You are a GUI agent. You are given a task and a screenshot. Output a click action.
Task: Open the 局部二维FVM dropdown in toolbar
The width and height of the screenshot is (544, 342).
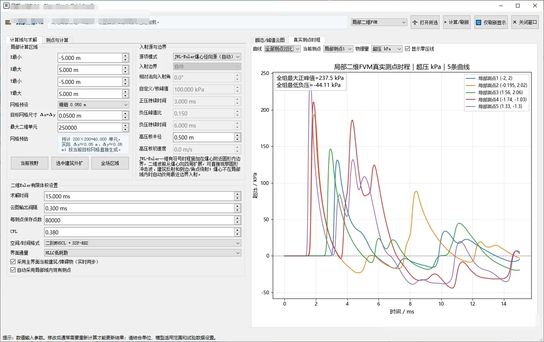(x=379, y=22)
